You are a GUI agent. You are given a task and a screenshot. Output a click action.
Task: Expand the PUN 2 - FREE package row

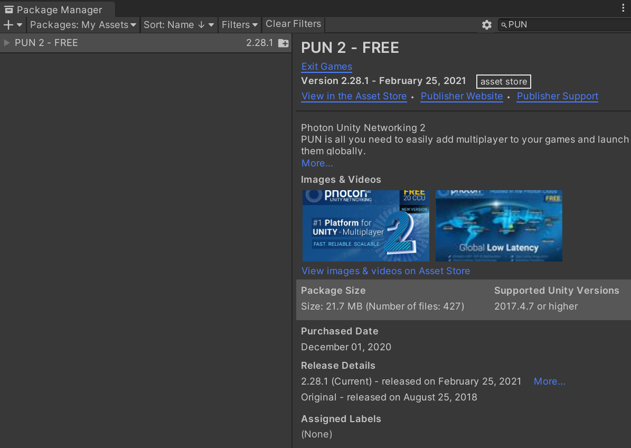point(6,43)
